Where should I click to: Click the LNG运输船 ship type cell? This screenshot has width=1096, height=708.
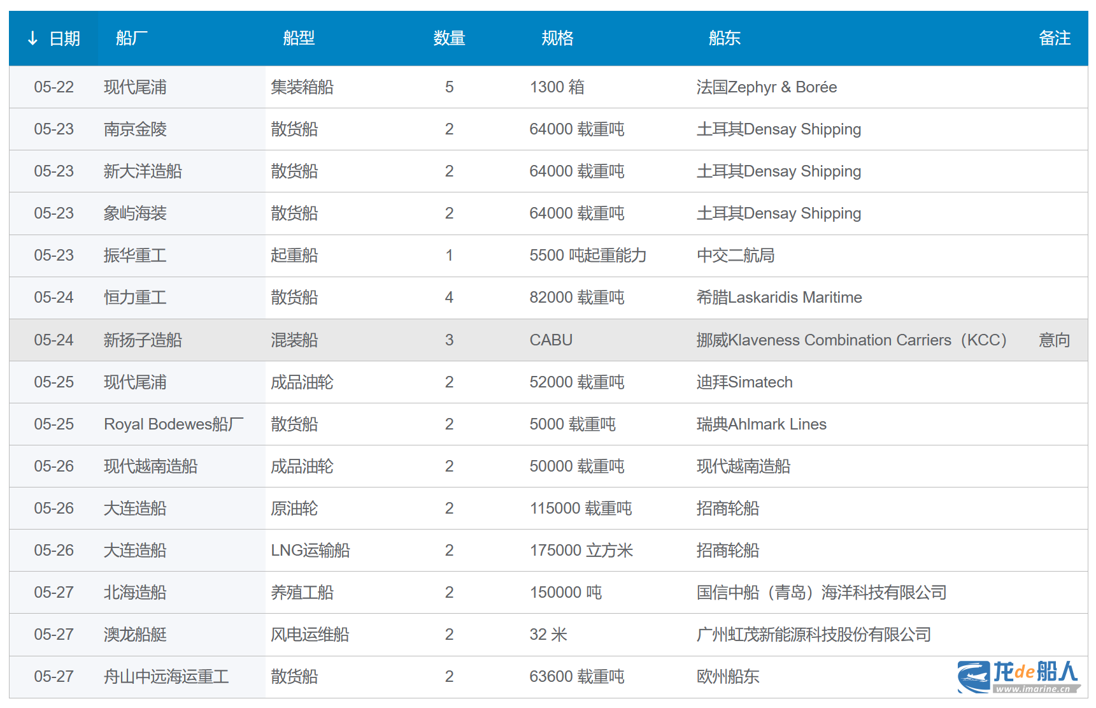pos(310,551)
